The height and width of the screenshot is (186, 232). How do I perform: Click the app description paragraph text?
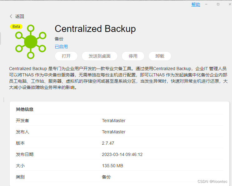(117, 78)
